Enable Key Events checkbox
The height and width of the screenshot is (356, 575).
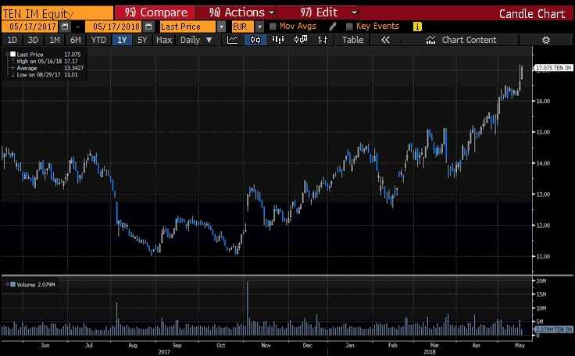[349, 27]
